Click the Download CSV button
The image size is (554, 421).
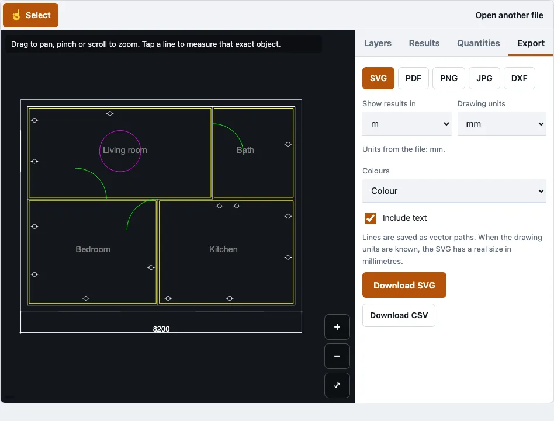[x=399, y=315]
